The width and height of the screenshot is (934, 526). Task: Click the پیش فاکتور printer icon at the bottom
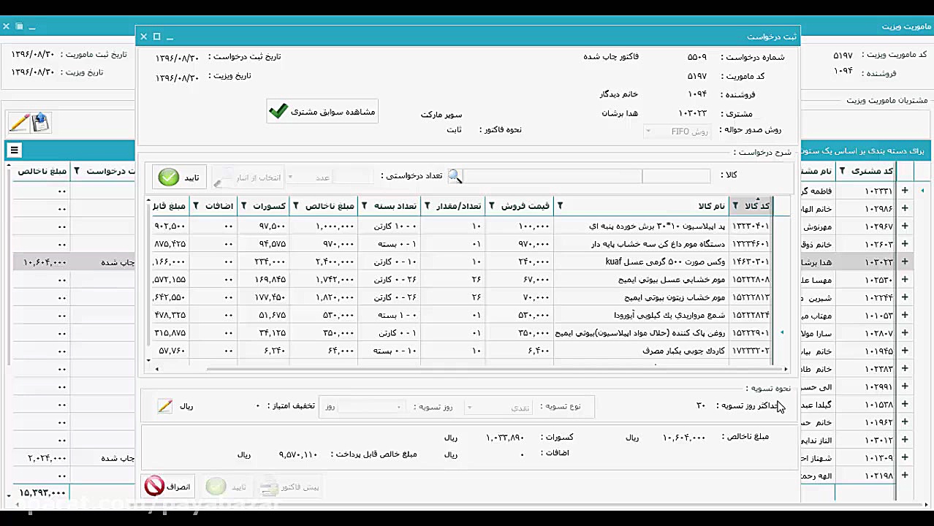pos(269,487)
